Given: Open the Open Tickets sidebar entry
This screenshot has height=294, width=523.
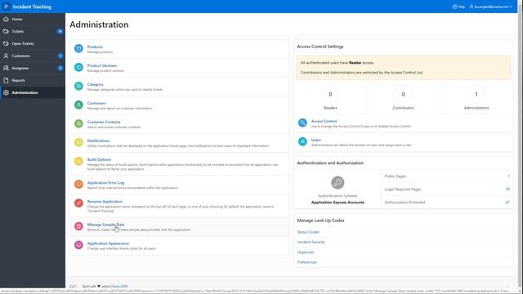Looking at the screenshot, I should pyautogui.click(x=33, y=43).
